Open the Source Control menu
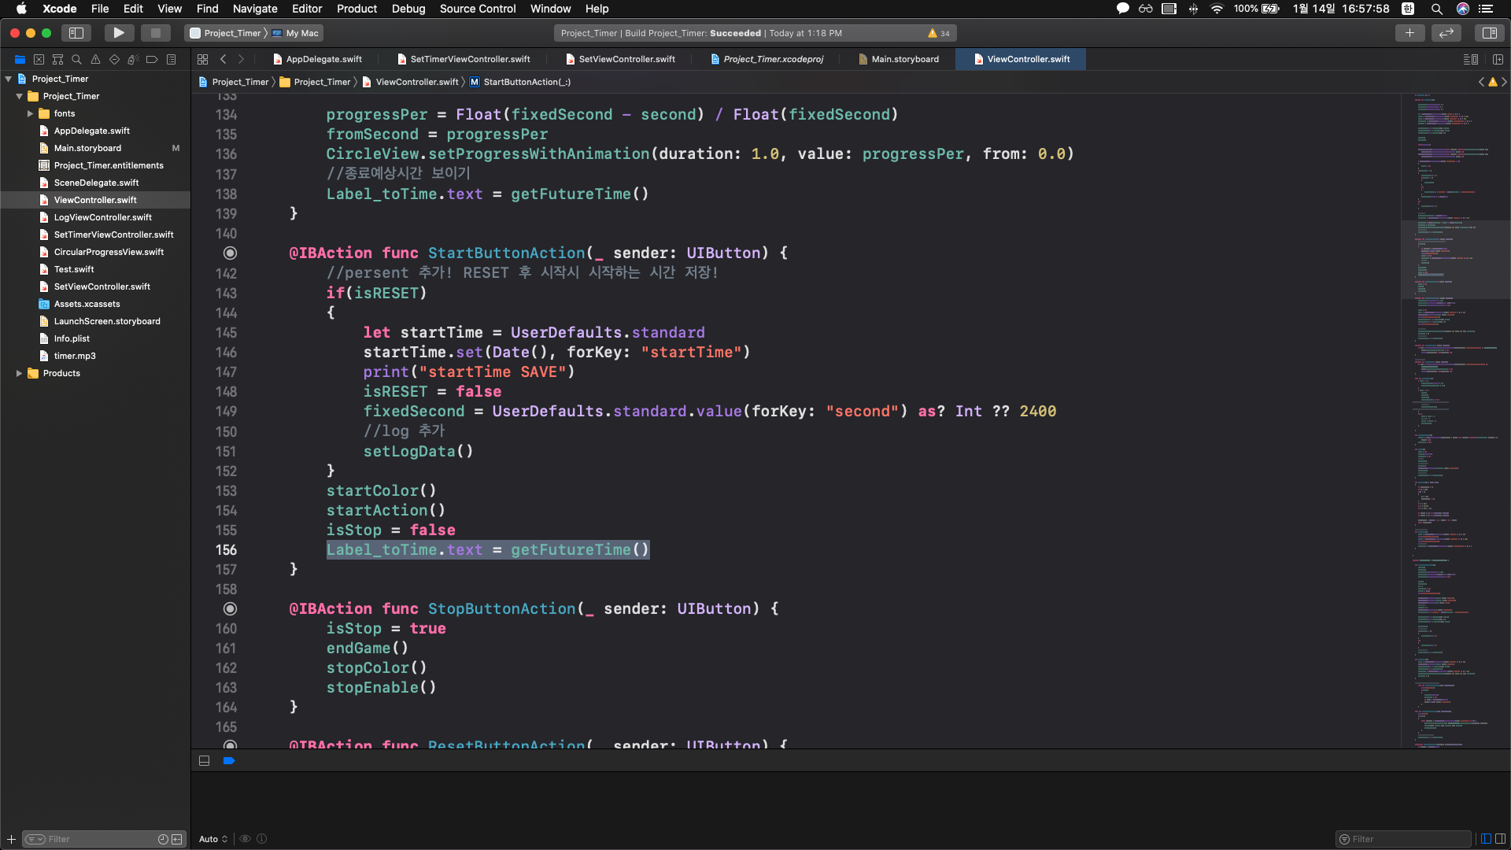 (477, 9)
